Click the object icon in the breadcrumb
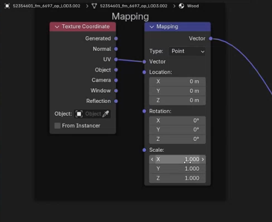This screenshot has height=222, width=272. coord(7,6)
